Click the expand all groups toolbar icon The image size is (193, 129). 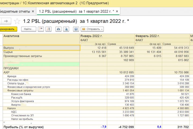(x=49, y=29)
